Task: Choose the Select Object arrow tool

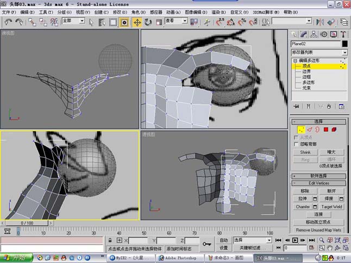Action: click(x=91, y=22)
